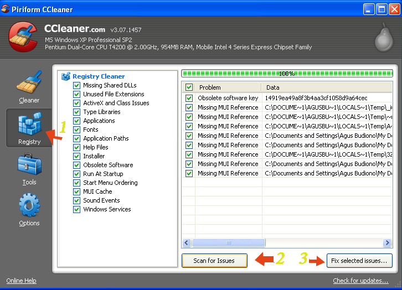Disable Sound Events checkbox
This screenshot has height=290, width=402.
click(76, 200)
